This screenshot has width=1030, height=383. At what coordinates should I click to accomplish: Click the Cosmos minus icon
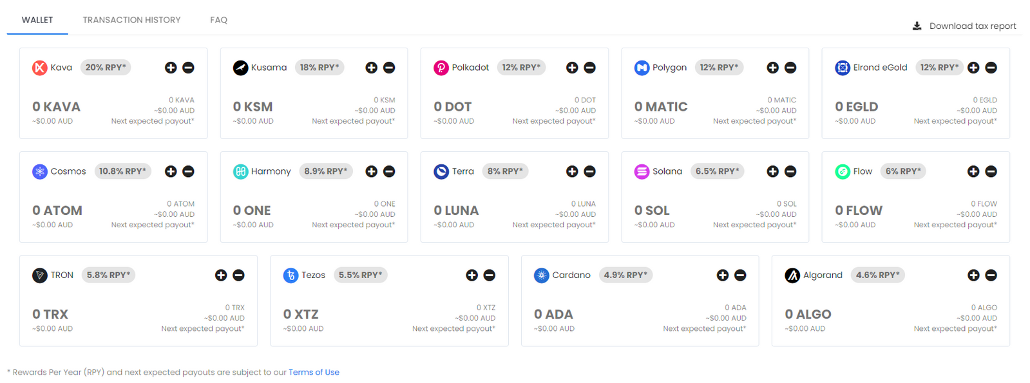(188, 171)
